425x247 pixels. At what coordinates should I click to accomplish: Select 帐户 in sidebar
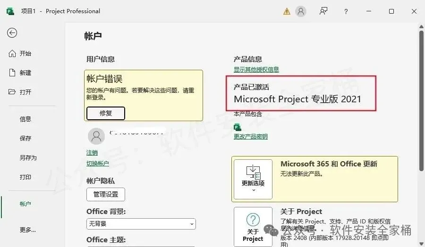pos(25,204)
